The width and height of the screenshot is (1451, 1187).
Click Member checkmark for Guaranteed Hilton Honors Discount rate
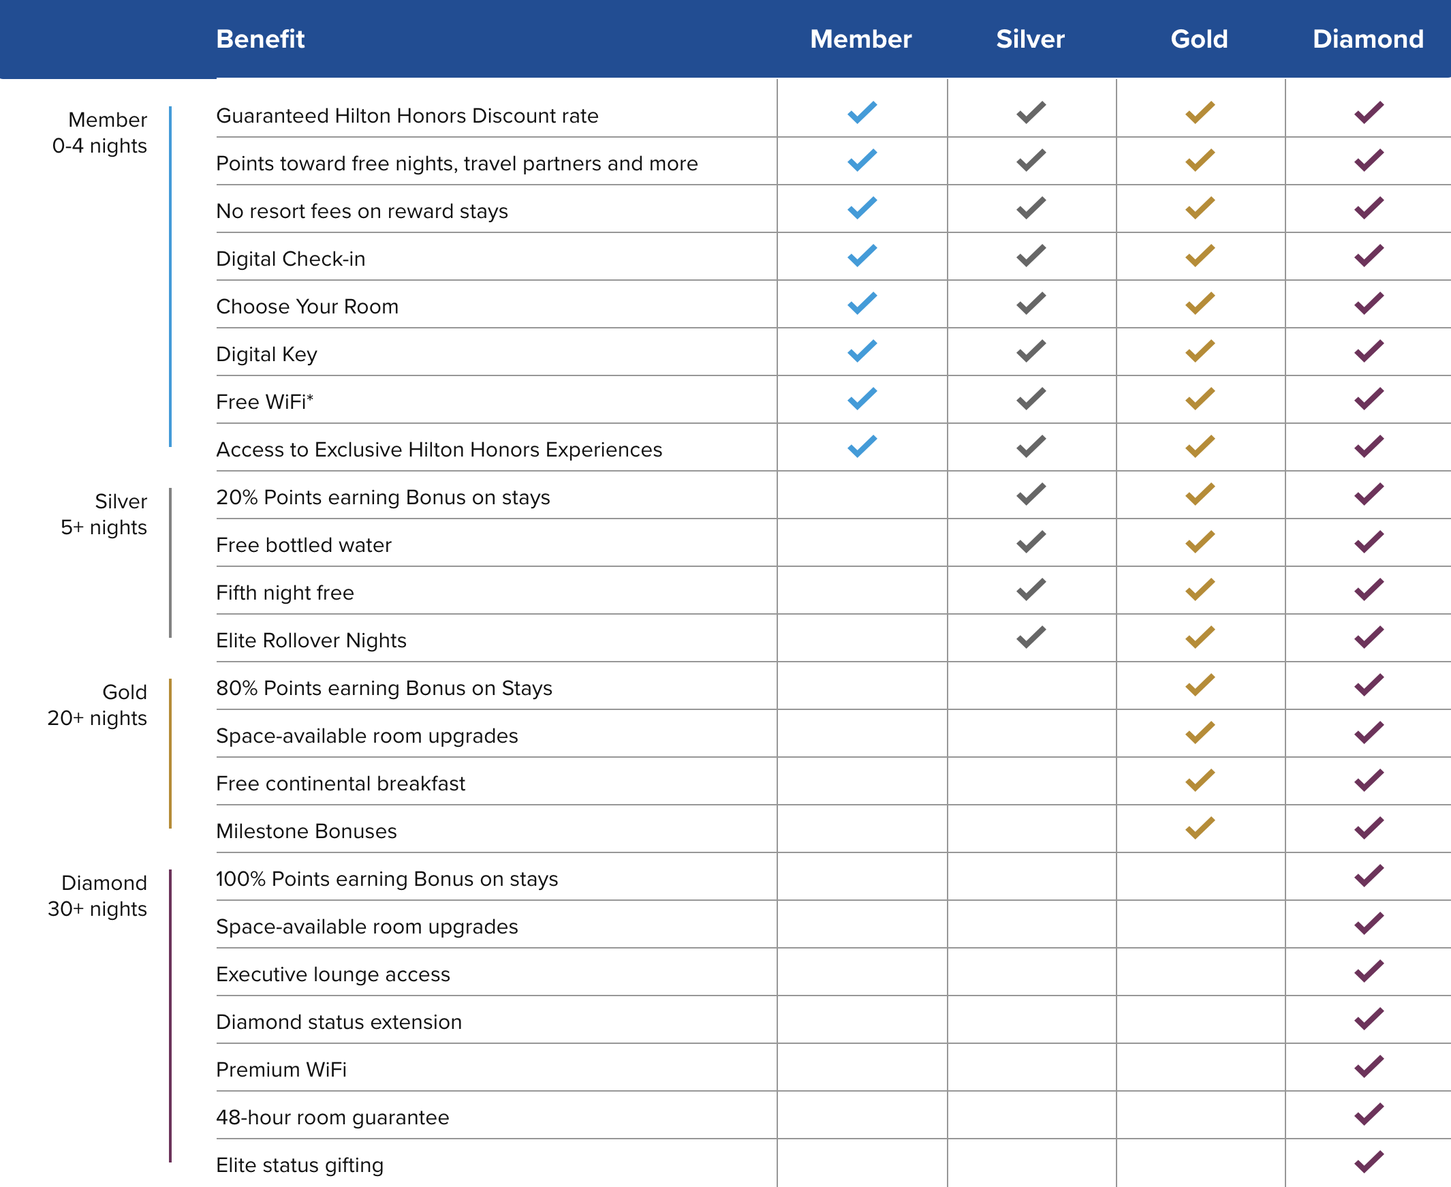click(x=862, y=112)
